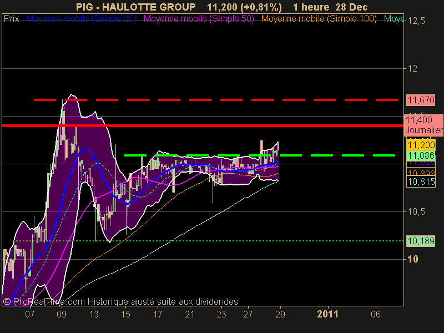444x333 pixels.
Task: Click the solid red horizontal resistance line
Action: pyautogui.click(x=203, y=125)
